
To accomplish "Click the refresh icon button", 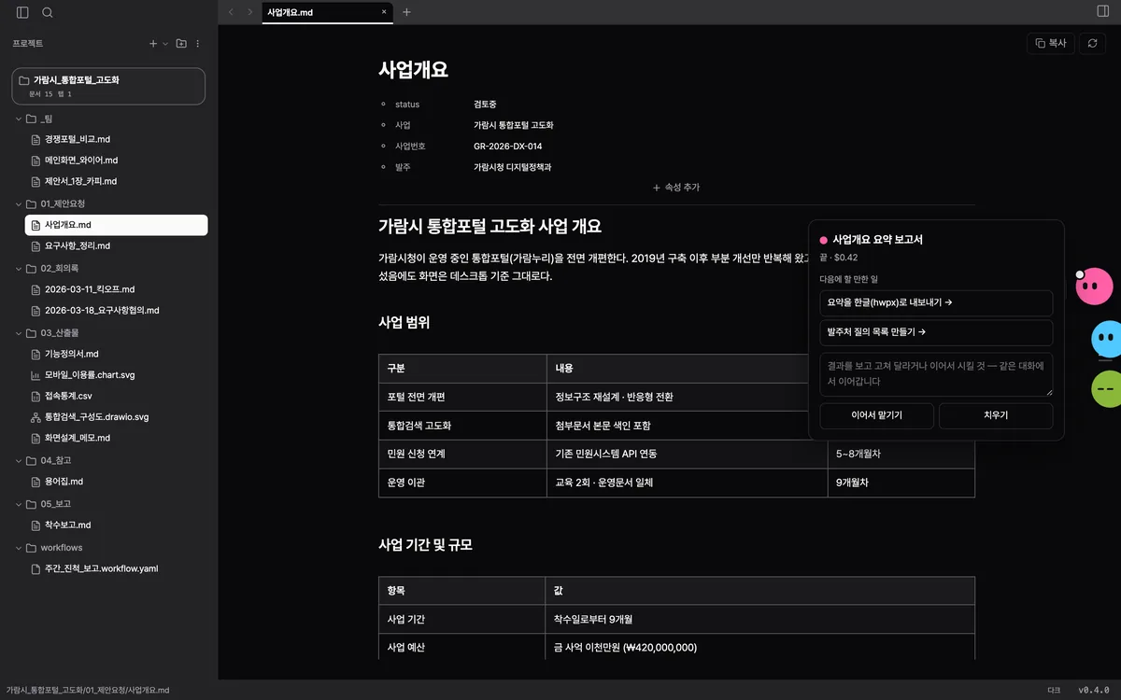I will point(1091,43).
